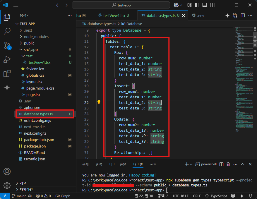Open changes compare icon in editor toolbar

(235, 16)
